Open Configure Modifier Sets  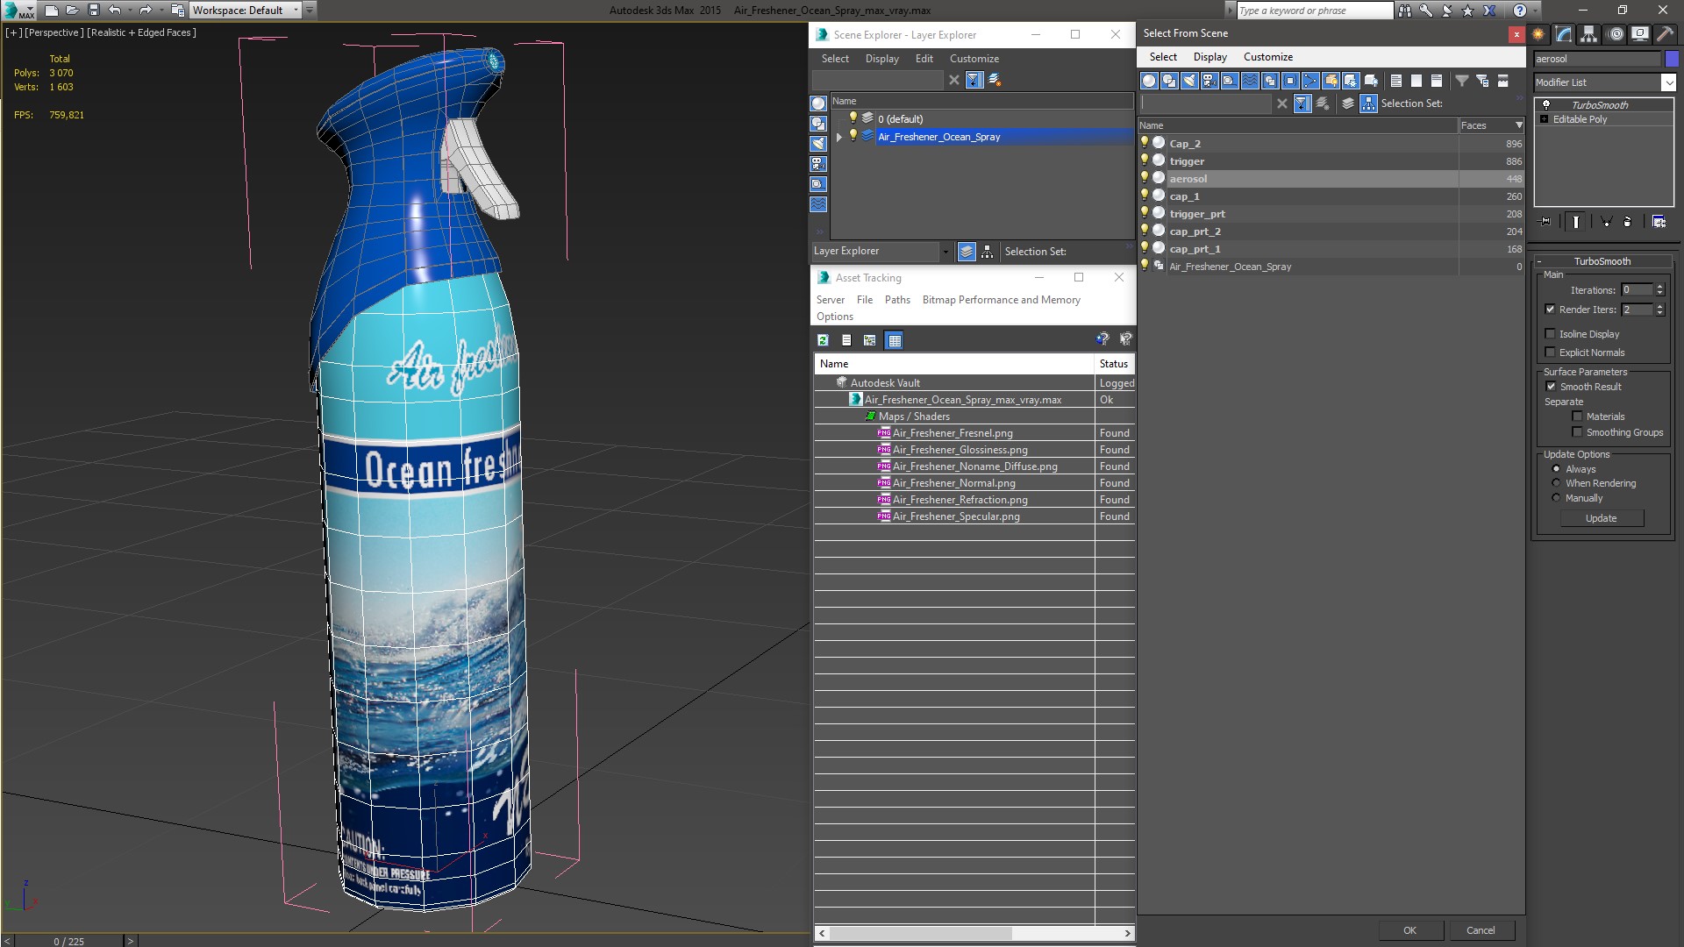click(x=1659, y=222)
